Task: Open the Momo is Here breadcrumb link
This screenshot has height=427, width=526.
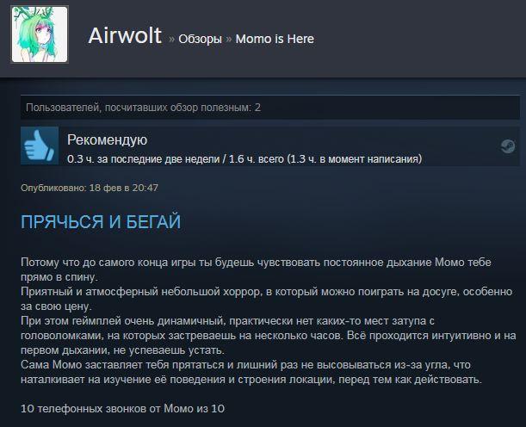Action: tap(275, 39)
